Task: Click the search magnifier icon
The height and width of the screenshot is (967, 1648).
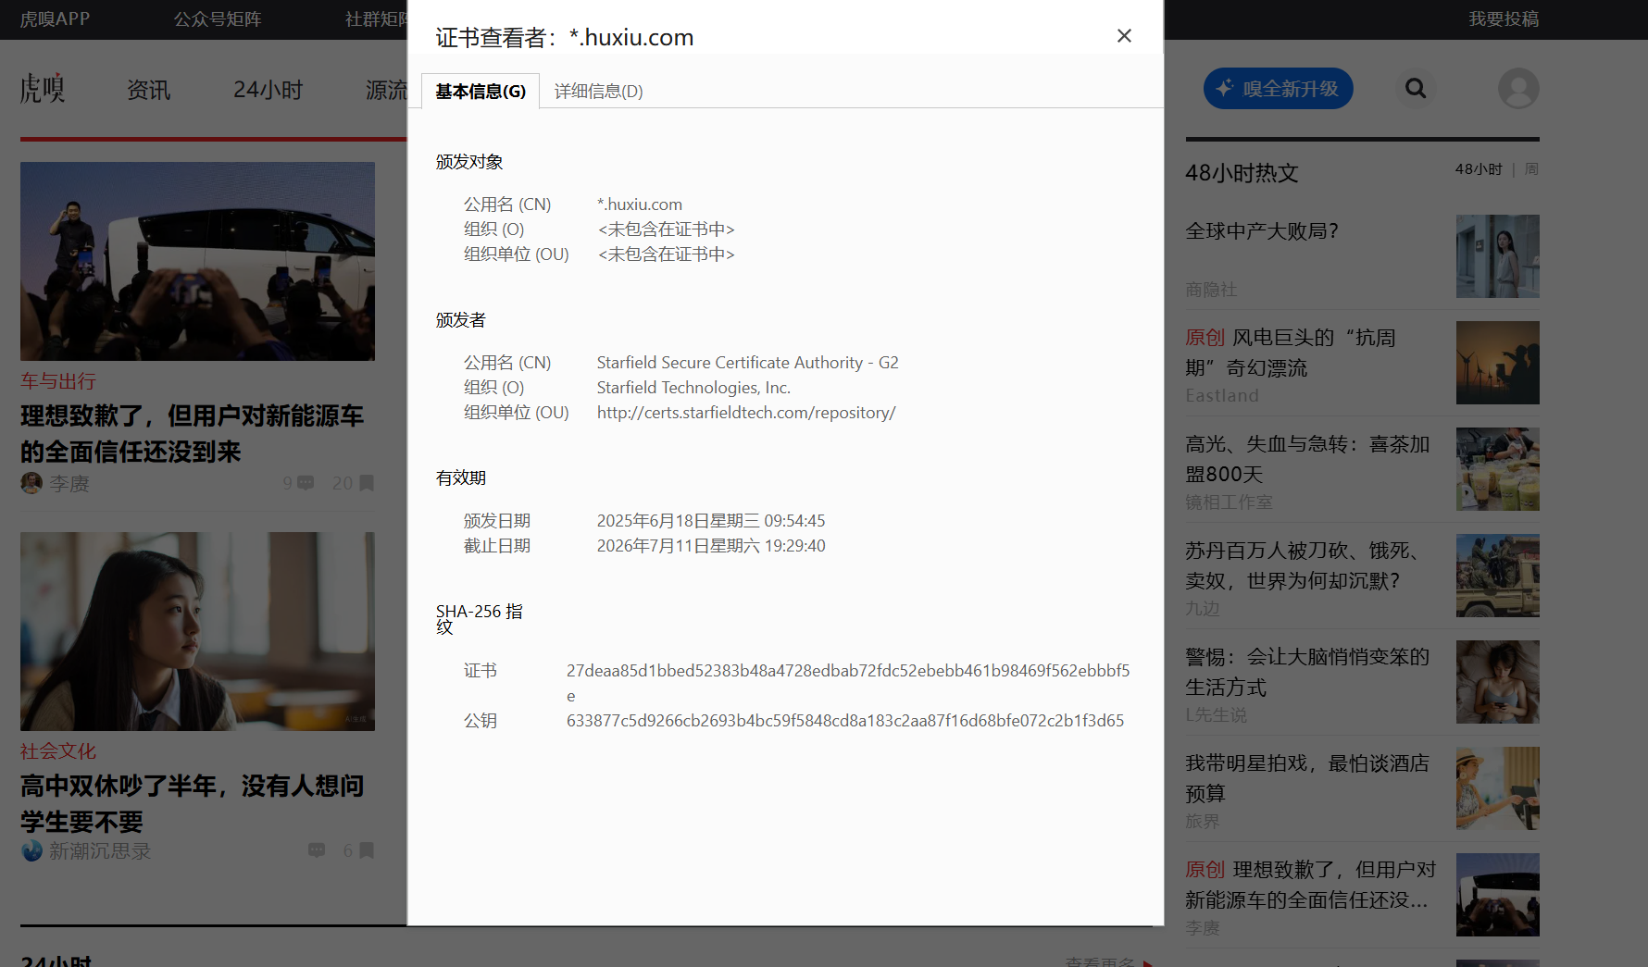Action: point(1415,89)
